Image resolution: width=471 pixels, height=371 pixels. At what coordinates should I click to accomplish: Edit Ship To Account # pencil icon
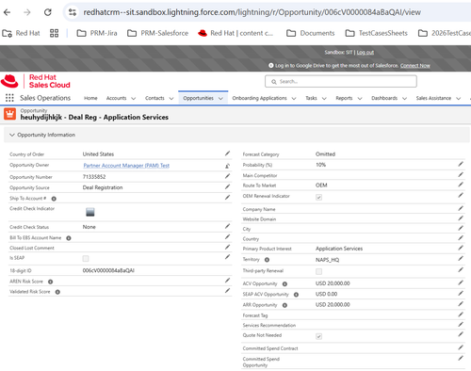tap(228, 198)
